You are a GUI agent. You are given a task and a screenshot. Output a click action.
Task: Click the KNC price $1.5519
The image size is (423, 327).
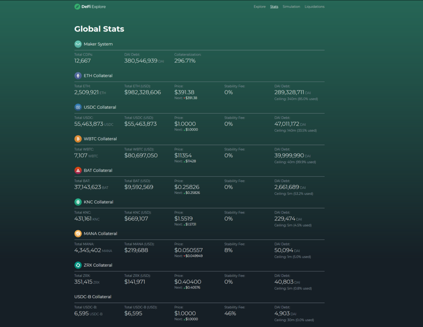click(184, 219)
